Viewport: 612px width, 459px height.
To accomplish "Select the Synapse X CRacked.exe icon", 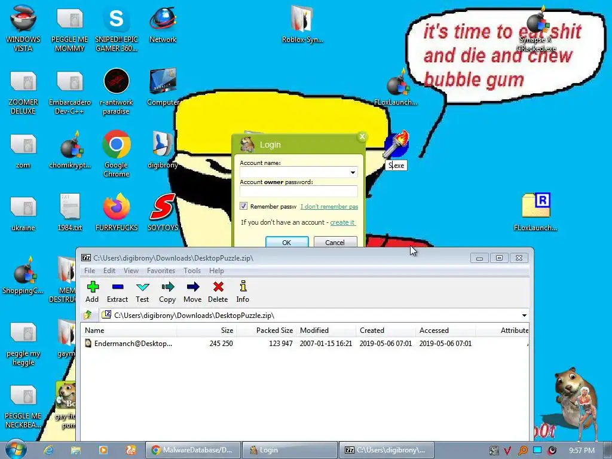I will [536, 28].
